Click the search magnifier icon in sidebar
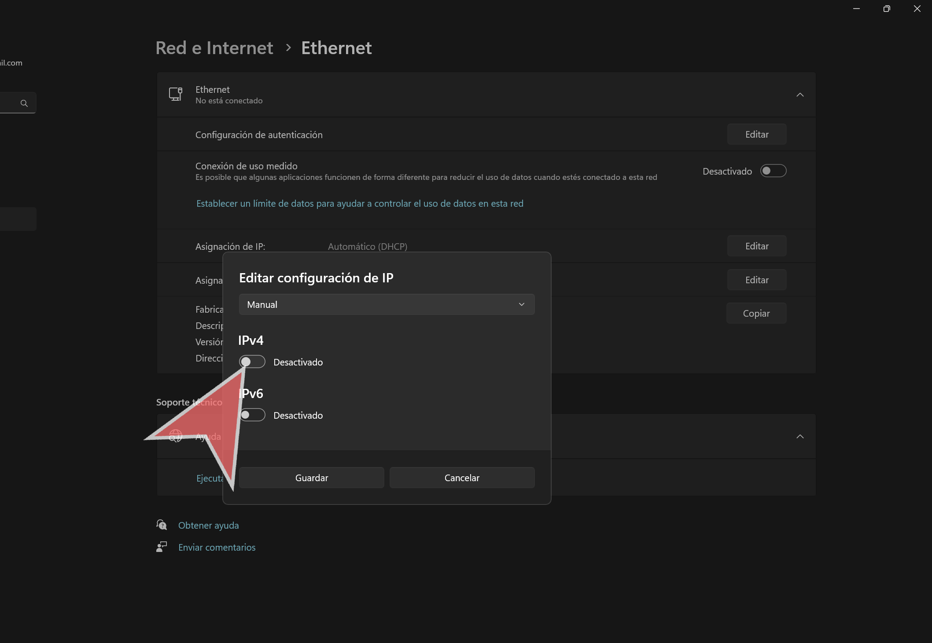Viewport: 932px width, 643px height. pos(24,103)
